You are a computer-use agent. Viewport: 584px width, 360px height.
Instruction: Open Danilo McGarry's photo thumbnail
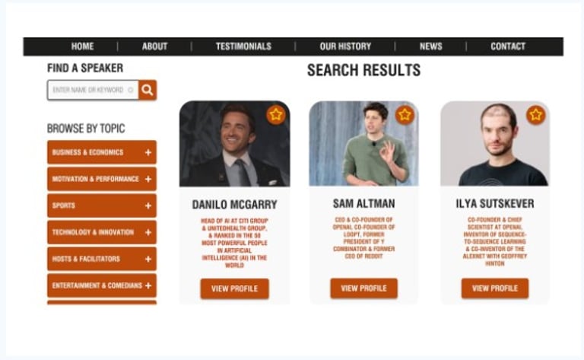point(235,144)
